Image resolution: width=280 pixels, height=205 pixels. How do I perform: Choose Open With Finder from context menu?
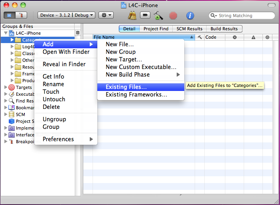(x=66, y=52)
